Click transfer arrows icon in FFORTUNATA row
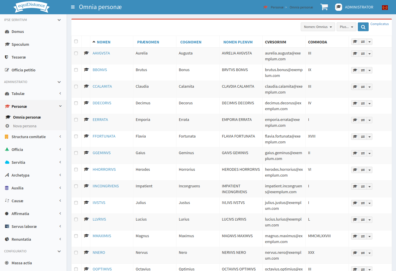This screenshot has height=271, width=396. [363, 137]
